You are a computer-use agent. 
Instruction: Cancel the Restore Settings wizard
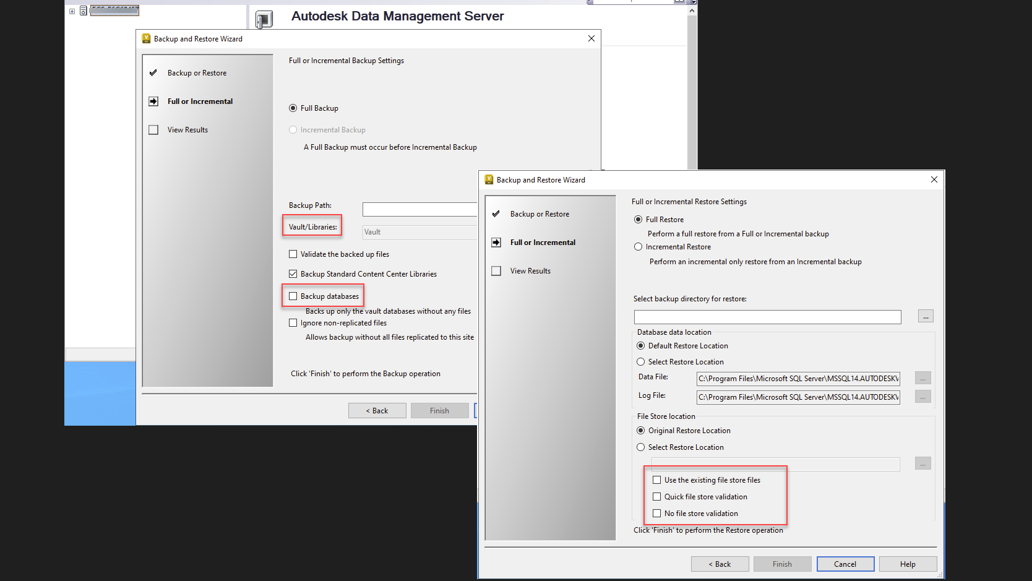(x=845, y=564)
